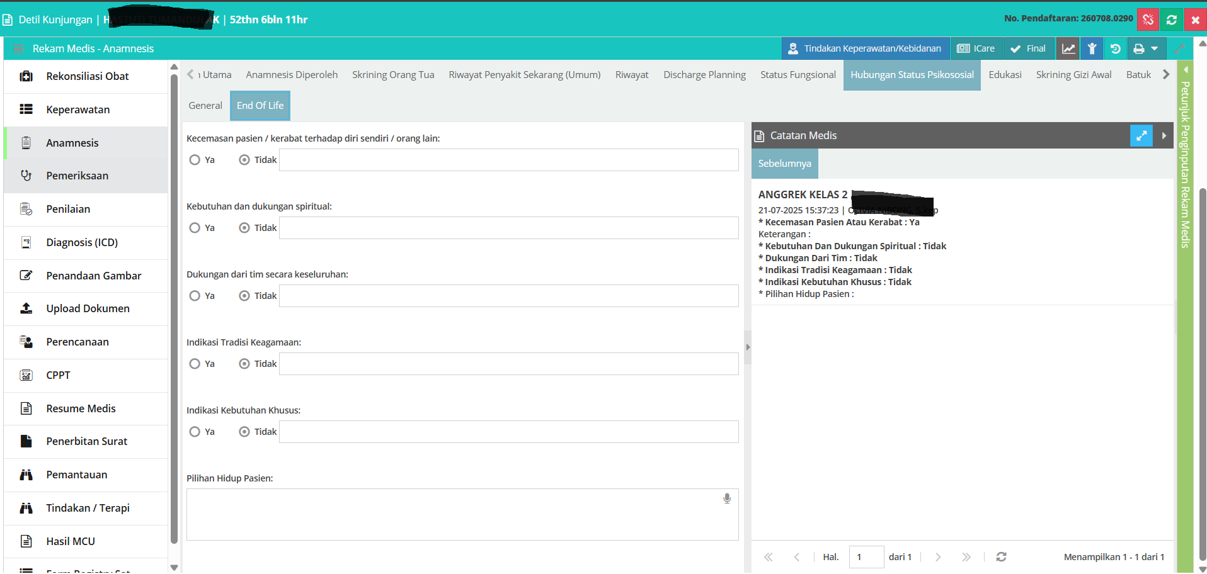Open the print dropdown caret
This screenshot has height=574, width=1207.
pyautogui.click(x=1155, y=48)
